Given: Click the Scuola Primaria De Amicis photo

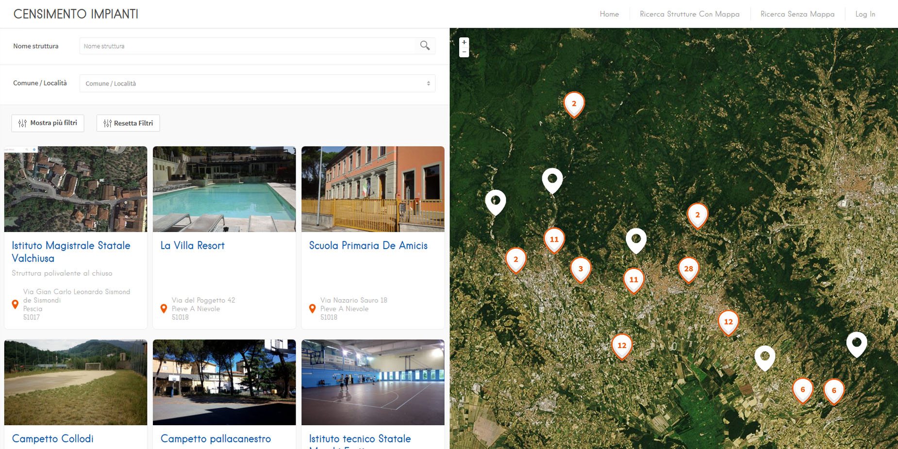Looking at the screenshot, I should [x=373, y=189].
